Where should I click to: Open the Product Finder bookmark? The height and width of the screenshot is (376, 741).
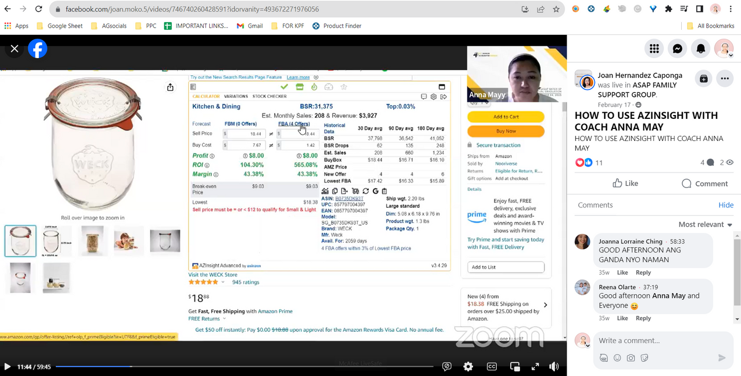pyautogui.click(x=337, y=26)
